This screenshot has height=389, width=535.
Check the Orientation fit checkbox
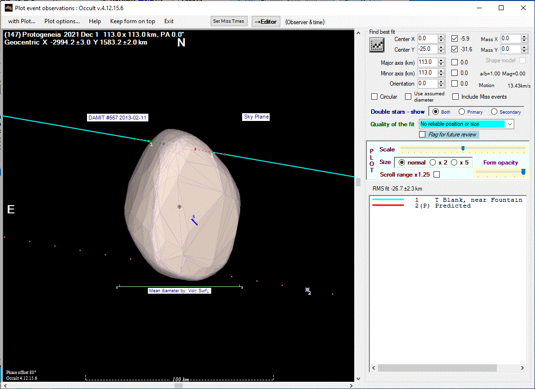tap(454, 83)
